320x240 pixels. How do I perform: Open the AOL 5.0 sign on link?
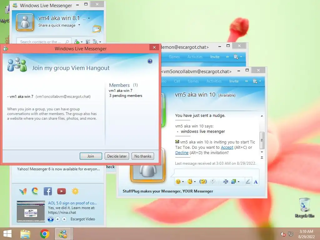(x=72, y=203)
